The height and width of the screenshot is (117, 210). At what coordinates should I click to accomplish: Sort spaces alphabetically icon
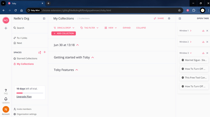click(40, 52)
